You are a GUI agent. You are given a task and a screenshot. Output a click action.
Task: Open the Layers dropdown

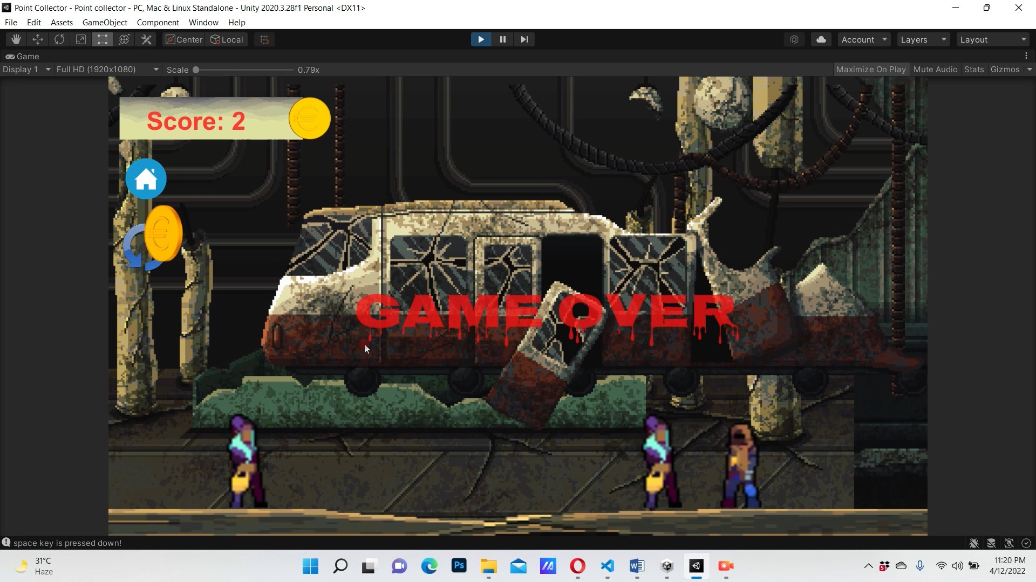tap(923, 39)
